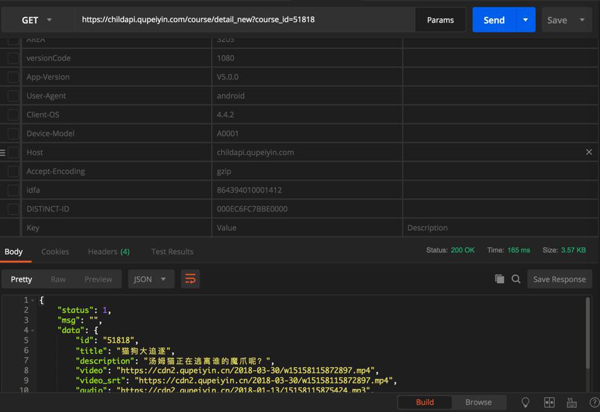Switch to the Cookies response tab
Image resolution: width=600 pixels, height=412 pixels.
click(x=55, y=252)
